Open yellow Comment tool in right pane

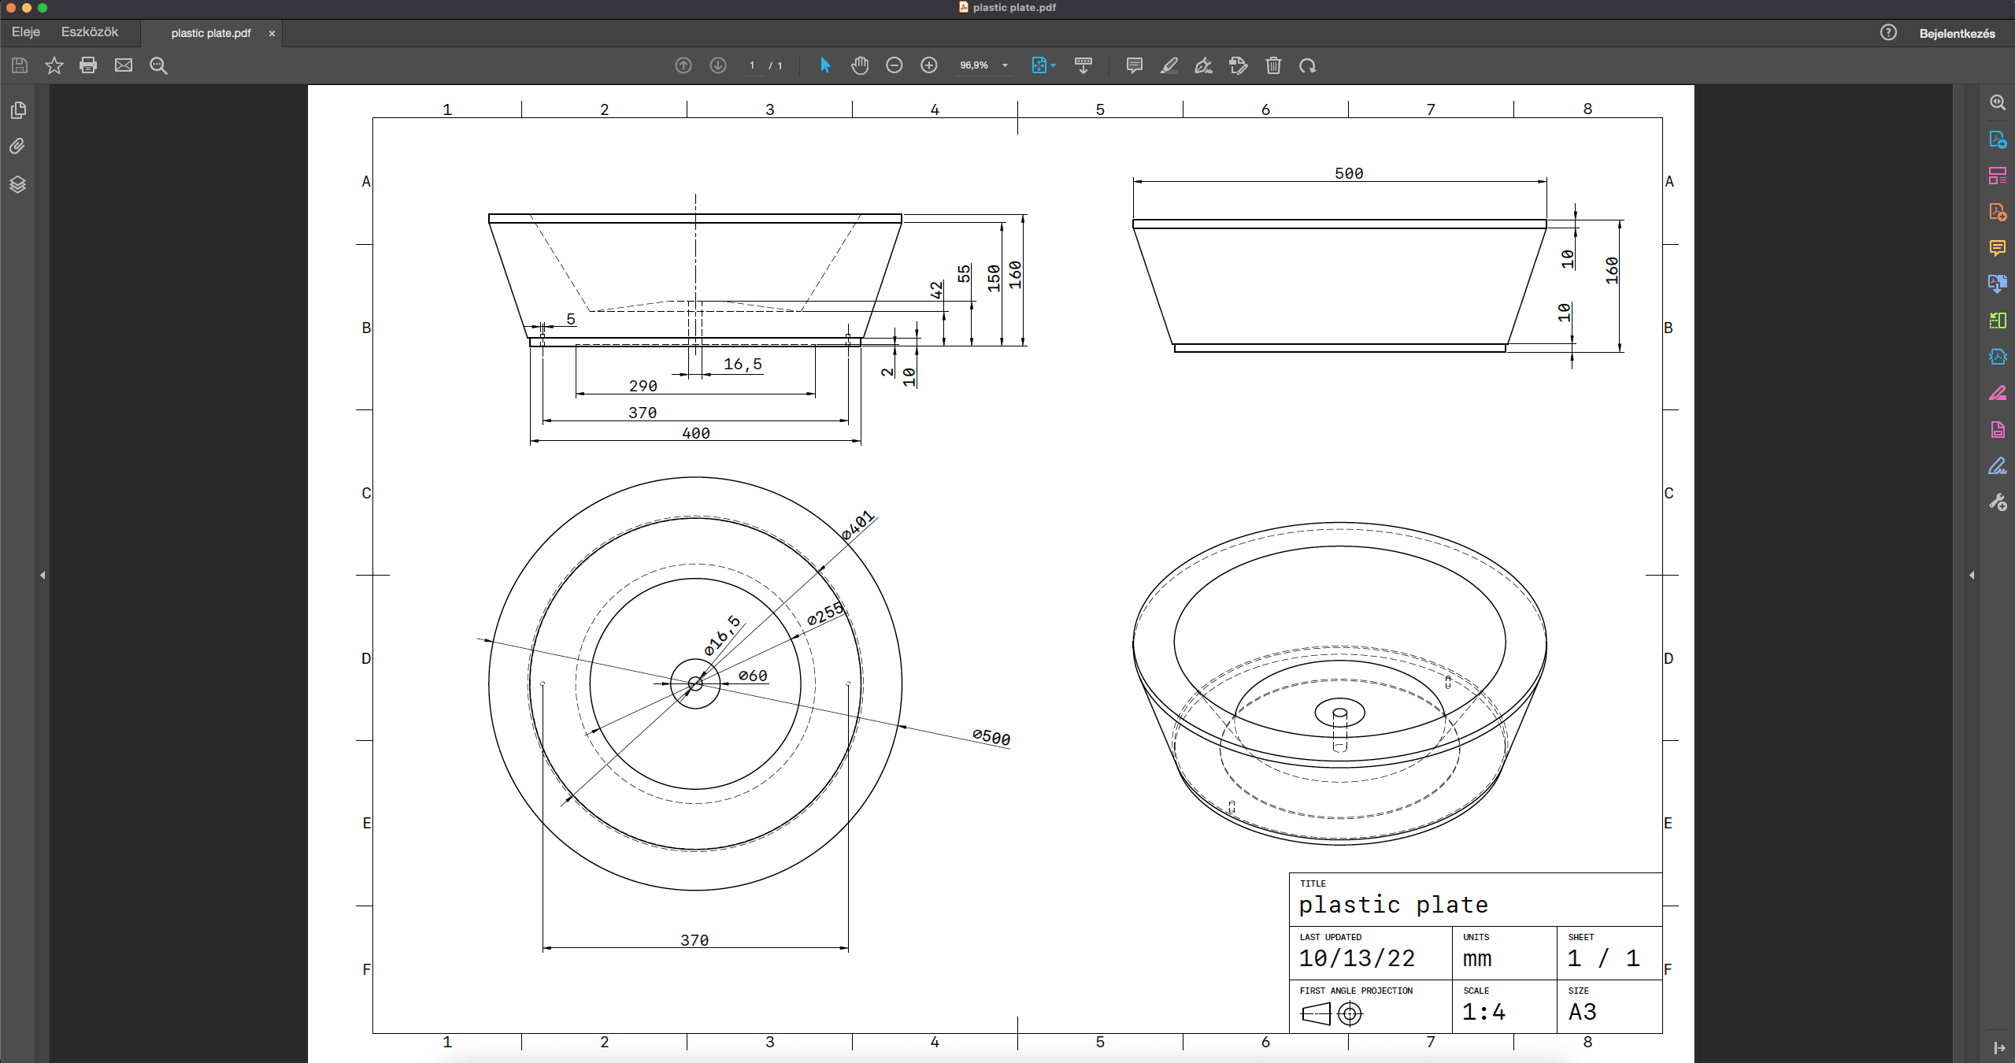coord(1998,248)
